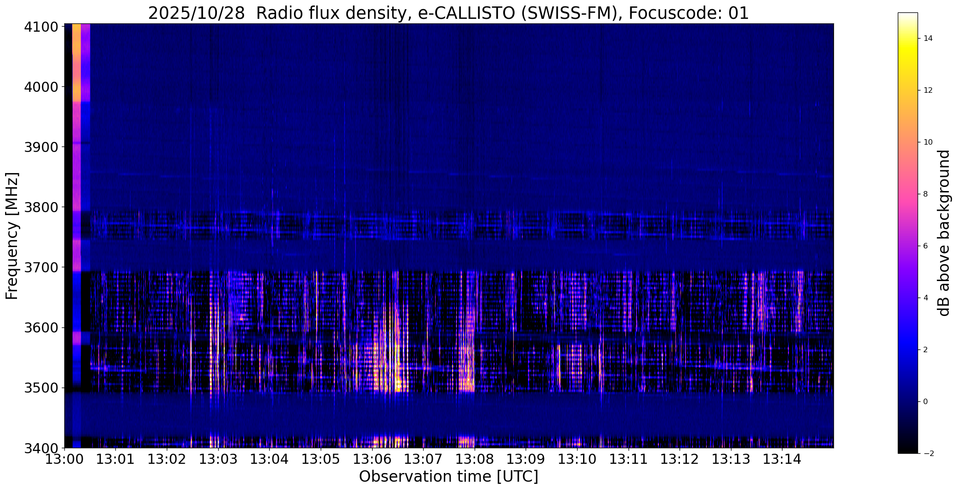Click the colorbar tick value 8
Viewport: 958px width, 490px height.
point(925,194)
